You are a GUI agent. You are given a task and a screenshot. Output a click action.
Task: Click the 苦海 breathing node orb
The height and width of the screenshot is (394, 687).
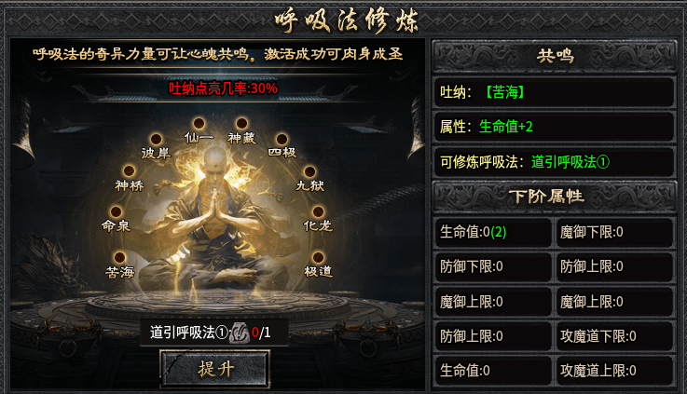tap(119, 257)
